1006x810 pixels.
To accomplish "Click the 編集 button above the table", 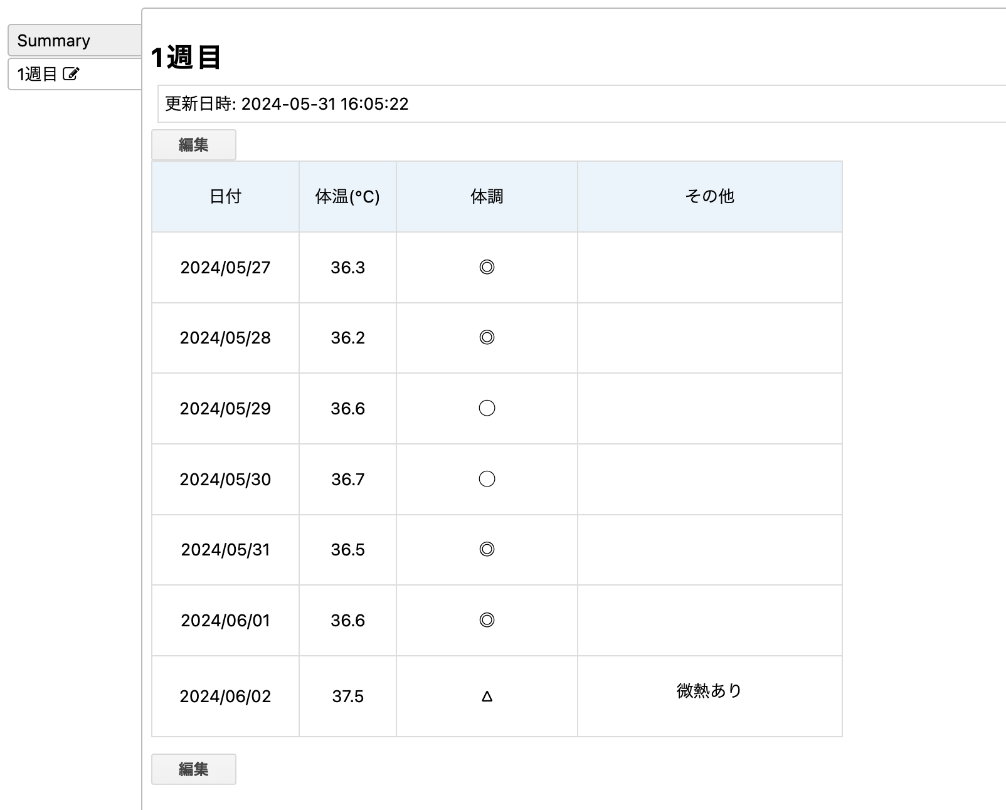I will (194, 145).
